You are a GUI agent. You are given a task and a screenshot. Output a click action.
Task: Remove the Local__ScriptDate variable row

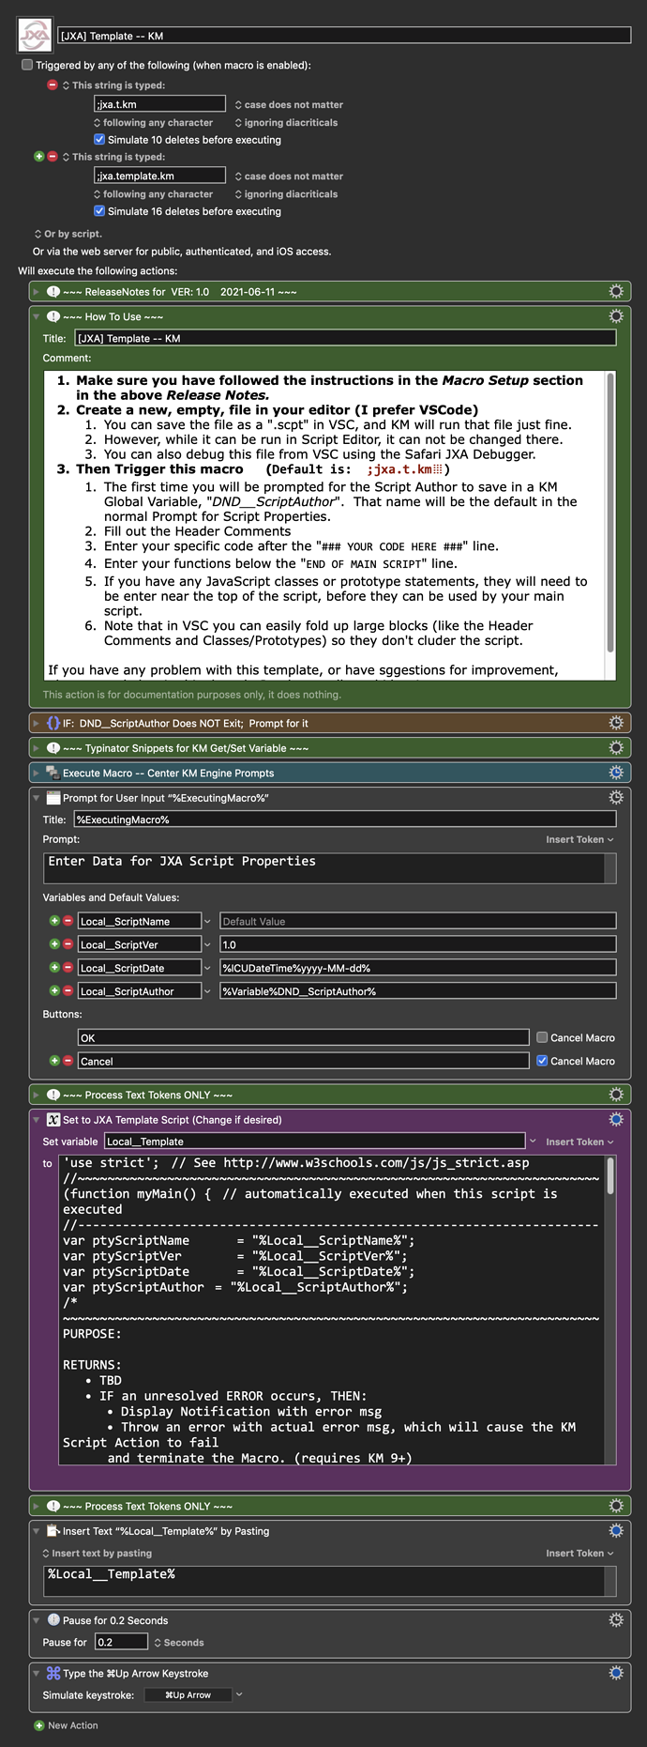tap(68, 968)
